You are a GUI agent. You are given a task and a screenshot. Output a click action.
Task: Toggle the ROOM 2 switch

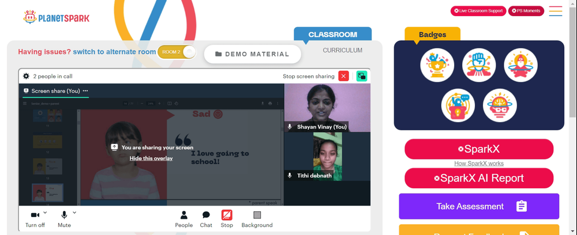(177, 52)
